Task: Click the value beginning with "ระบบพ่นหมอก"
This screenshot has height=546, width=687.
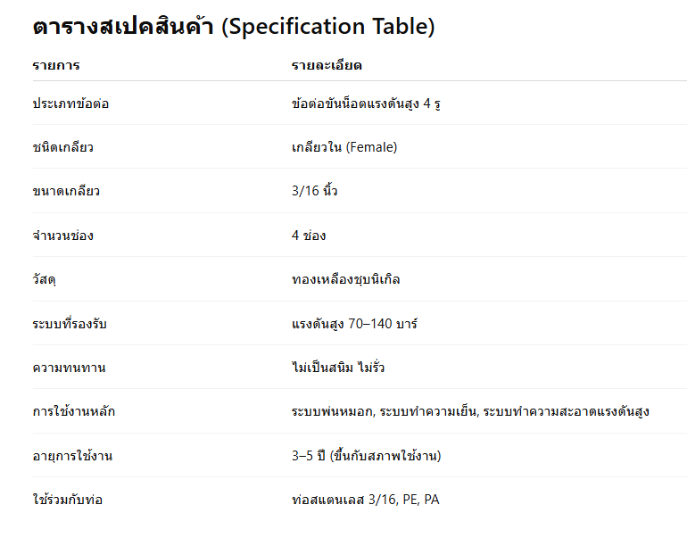Action: (470, 411)
